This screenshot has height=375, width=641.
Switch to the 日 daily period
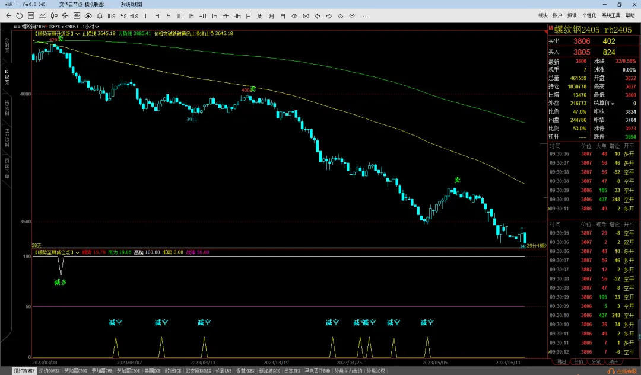click(x=248, y=16)
